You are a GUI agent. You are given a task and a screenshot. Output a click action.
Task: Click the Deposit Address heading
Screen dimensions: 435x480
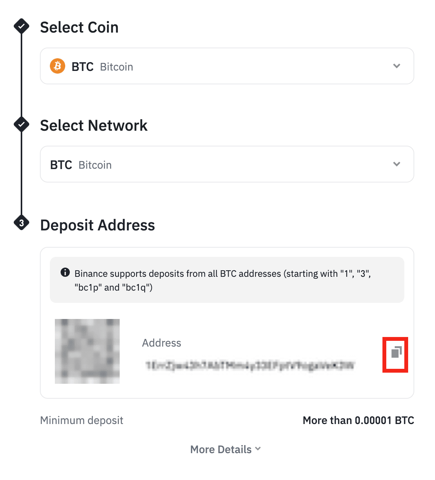[x=97, y=225]
